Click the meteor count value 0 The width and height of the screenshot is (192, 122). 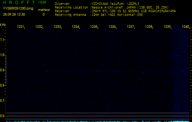[x=44, y=14]
